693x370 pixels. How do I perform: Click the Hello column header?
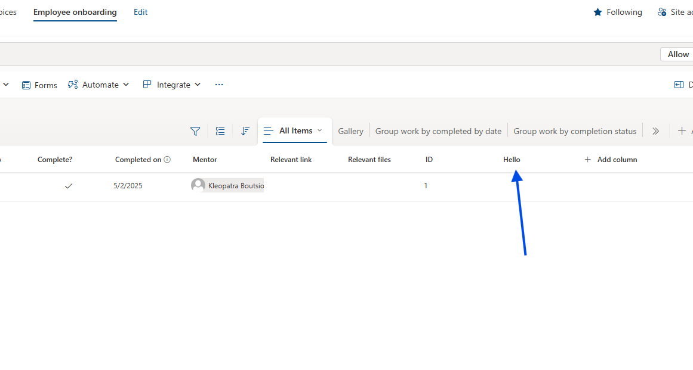(512, 160)
